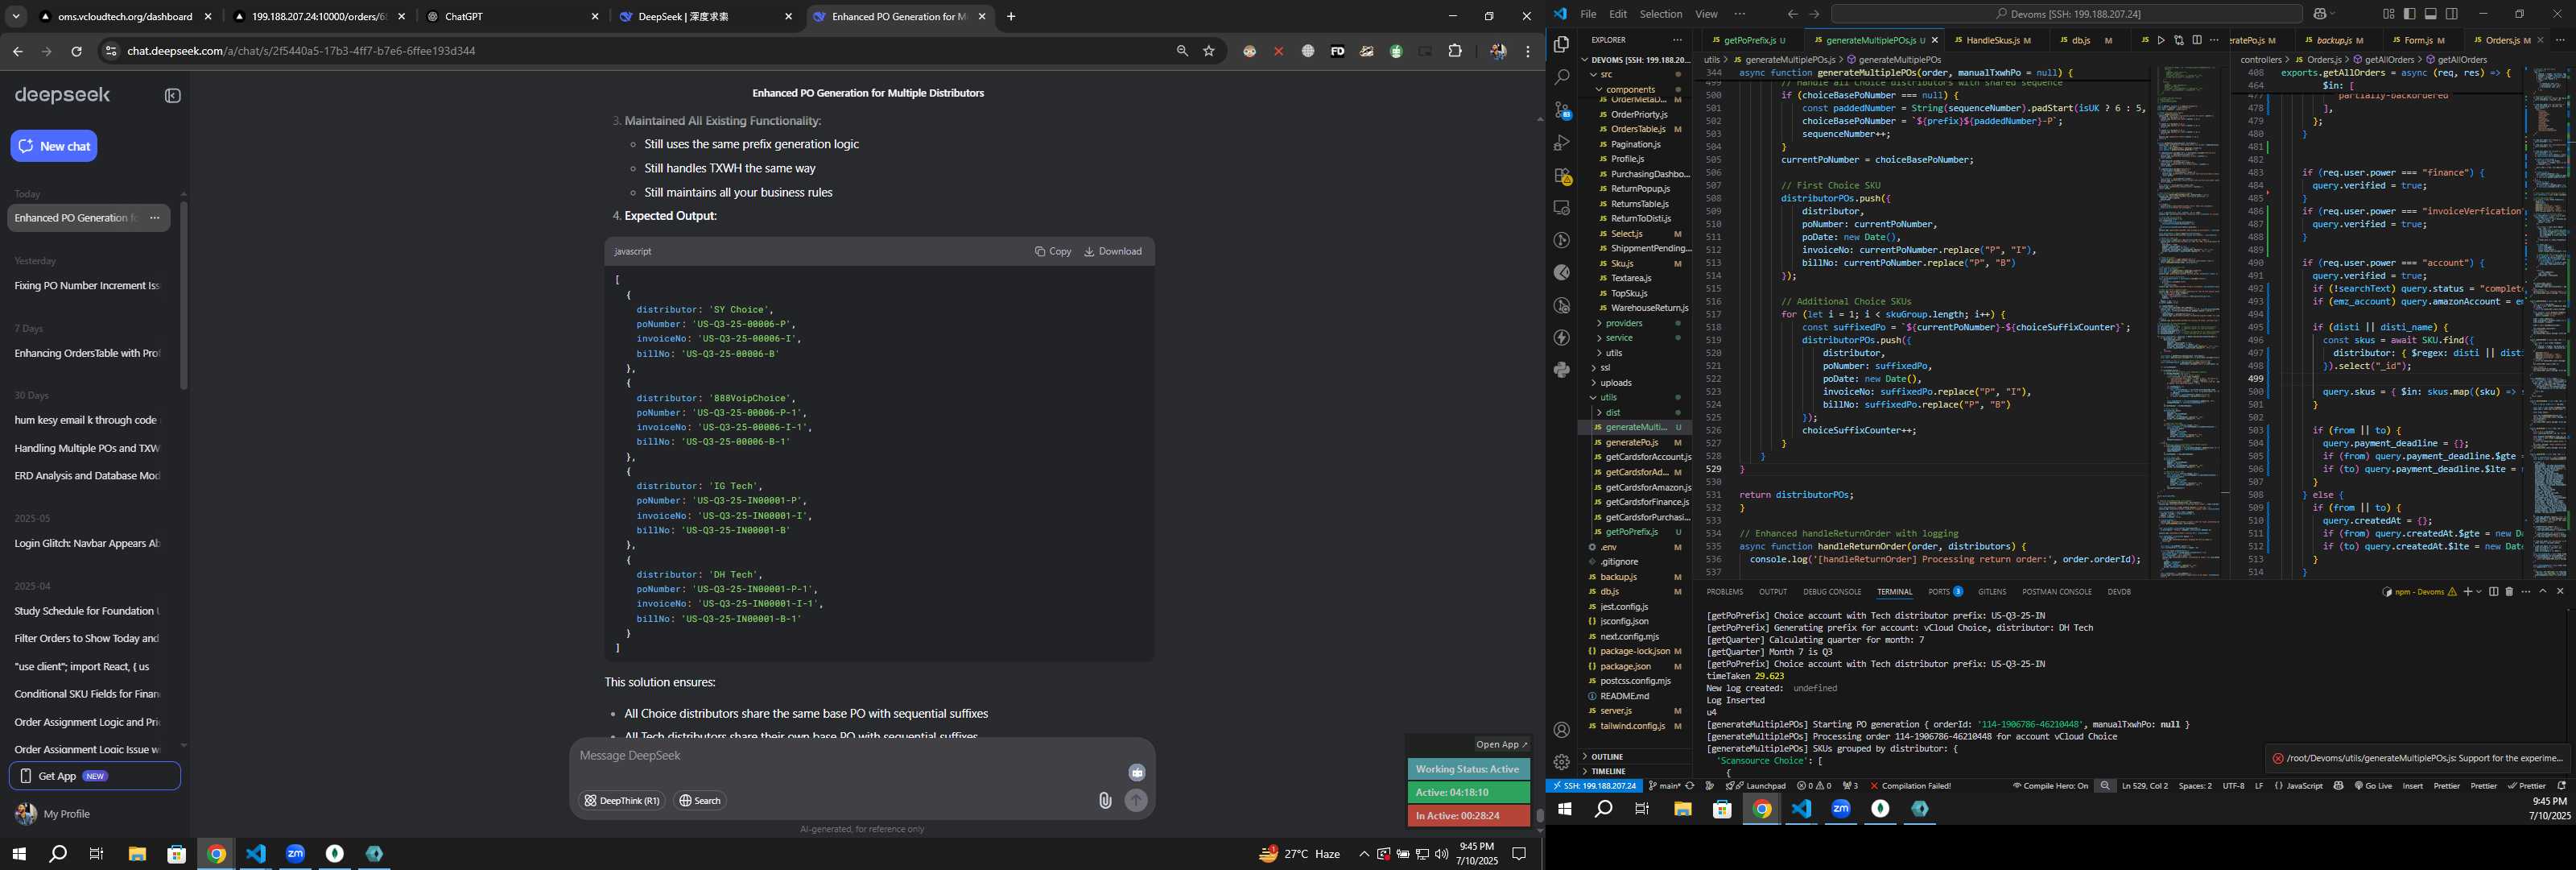Collapse DeepSeek sidebar icon
Viewport: 2576px width, 870px height.
coord(173,96)
